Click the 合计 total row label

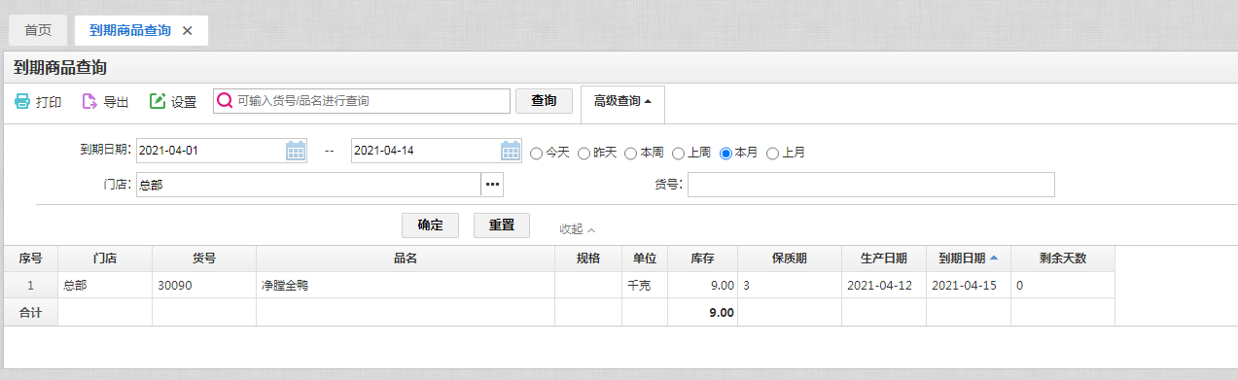coord(31,313)
